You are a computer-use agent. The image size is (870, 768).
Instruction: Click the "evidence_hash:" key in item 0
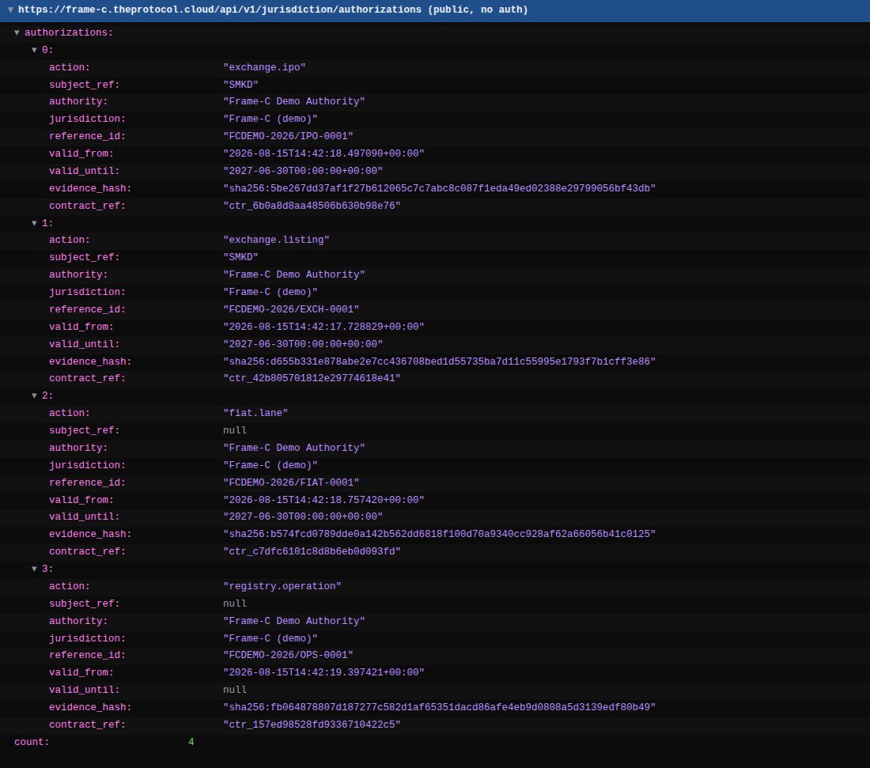tap(90, 188)
